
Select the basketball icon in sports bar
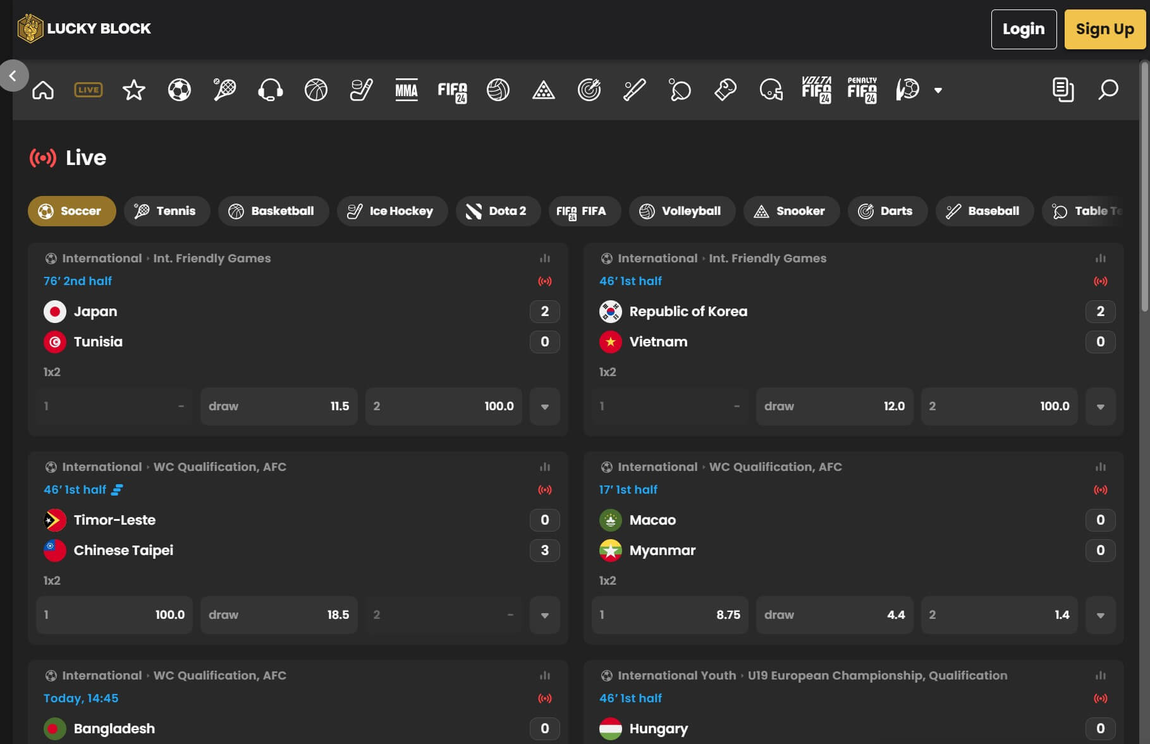(x=316, y=90)
